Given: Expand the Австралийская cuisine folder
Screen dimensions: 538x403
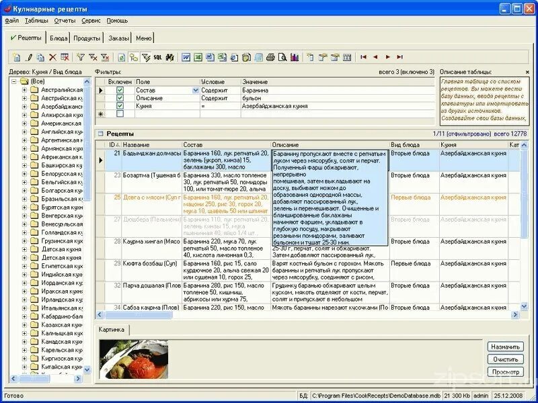Looking at the screenshot, I should click(24, 90).
